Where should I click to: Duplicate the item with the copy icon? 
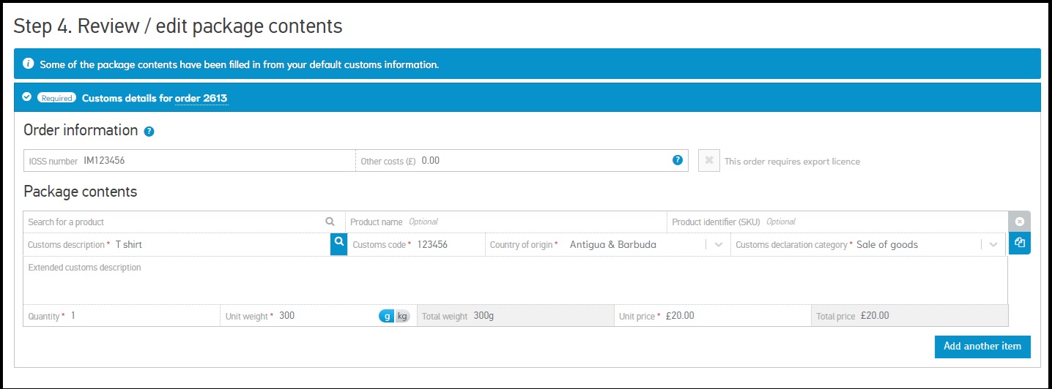click(1019, 243)
